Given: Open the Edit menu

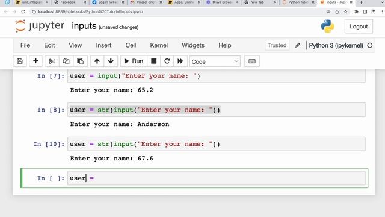Looking at the screenshot, I should [x=49, y=45].
